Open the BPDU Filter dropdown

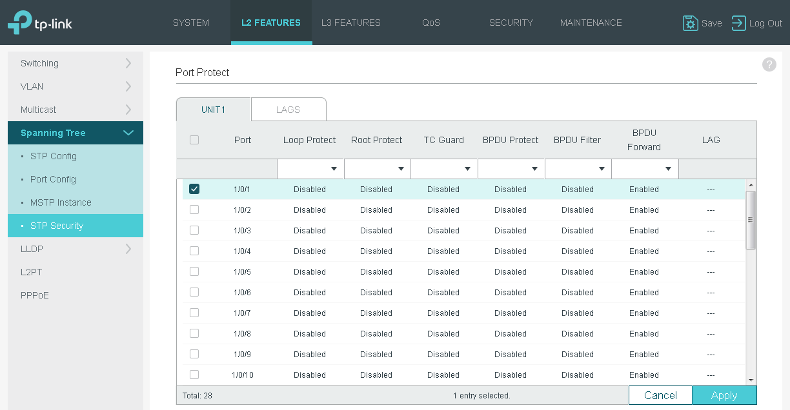(578, 169)
